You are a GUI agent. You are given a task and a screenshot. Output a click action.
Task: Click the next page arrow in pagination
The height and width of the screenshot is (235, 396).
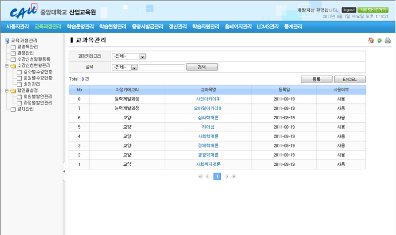(x=226, y=176)
